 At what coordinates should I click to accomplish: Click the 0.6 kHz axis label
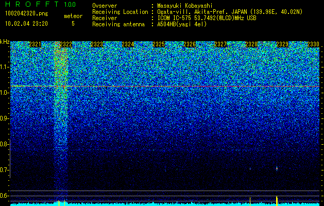click(x=4, y=196)
